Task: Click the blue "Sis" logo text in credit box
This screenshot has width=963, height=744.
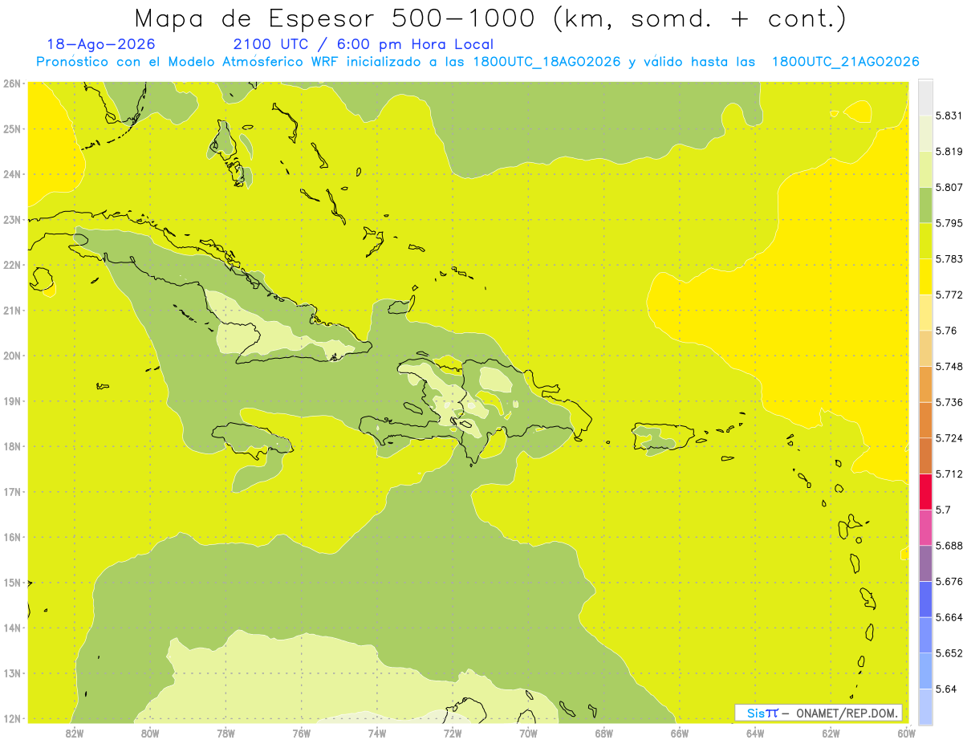Action: pyautogui.click(x=757, y=713)
